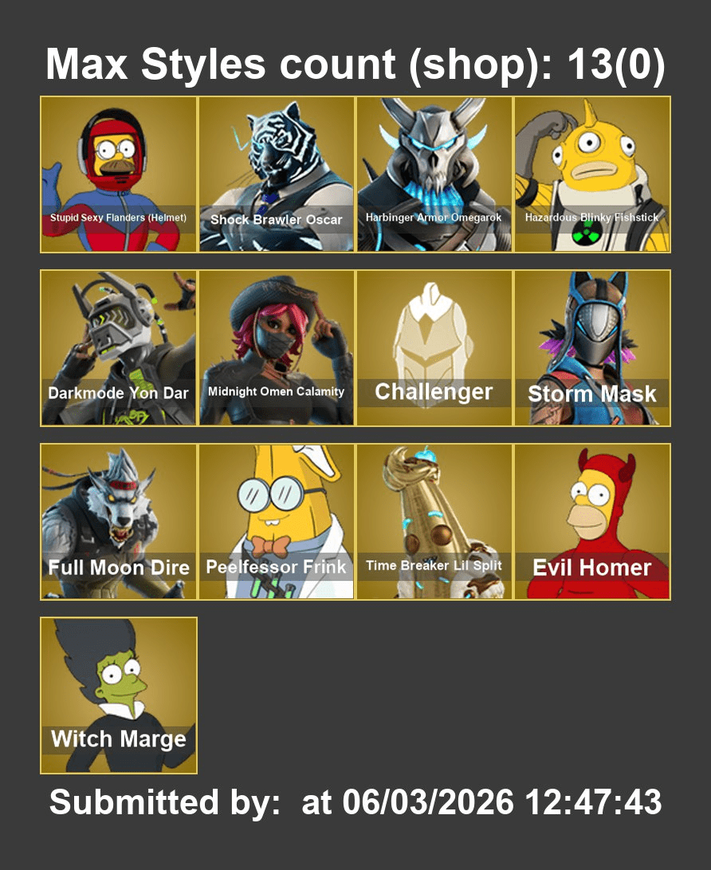711x870 pixels.
Task: Click the Challenger label text
Action: (434, 392)
